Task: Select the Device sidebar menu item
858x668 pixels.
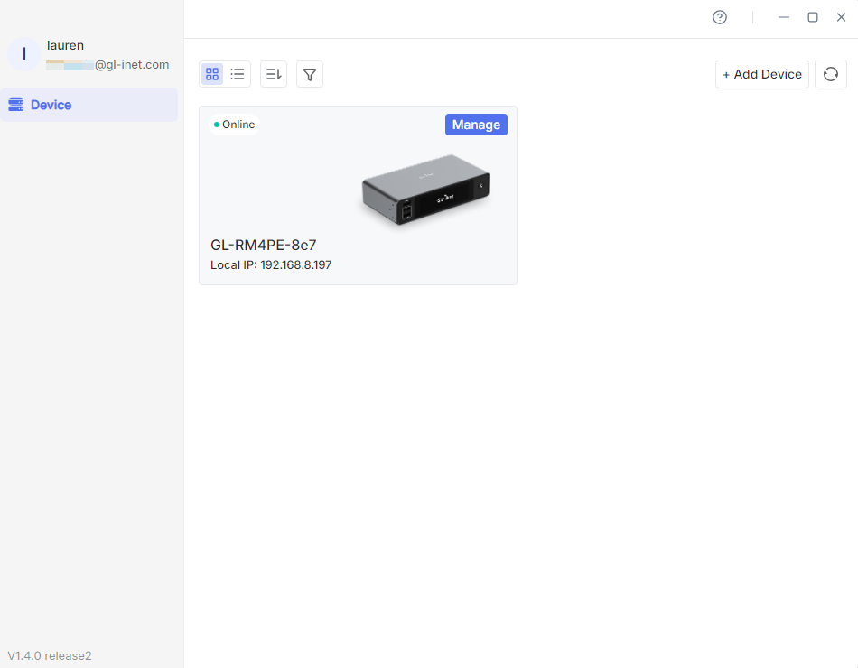Action: tap(89, 105)
